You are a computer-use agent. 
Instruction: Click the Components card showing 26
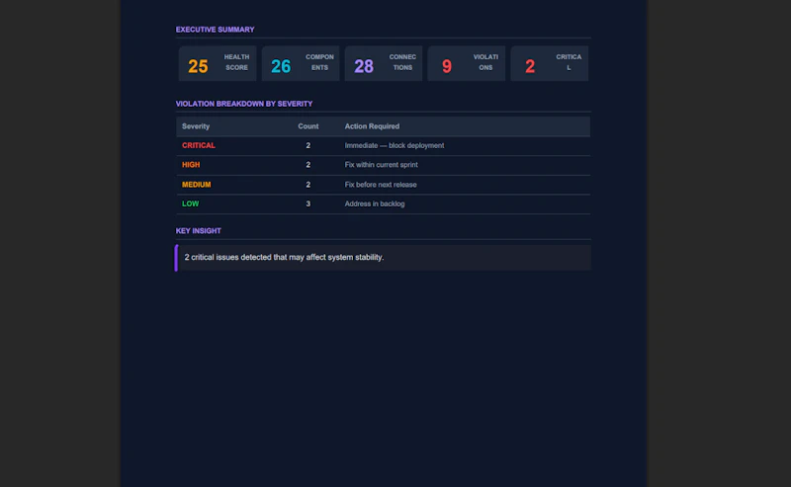click(301, 63)
